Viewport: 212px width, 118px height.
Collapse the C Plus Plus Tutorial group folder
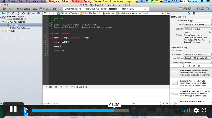(x=3, y=22)
